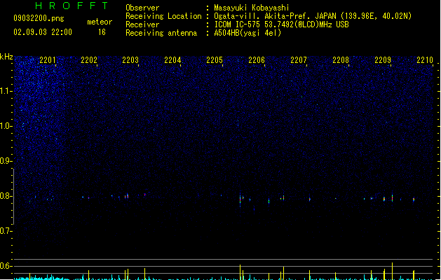The width and height of the screenshot is (441, 280).
Task: Click the tallest yellow peak after 2209
Action: (x=392, y=271)
